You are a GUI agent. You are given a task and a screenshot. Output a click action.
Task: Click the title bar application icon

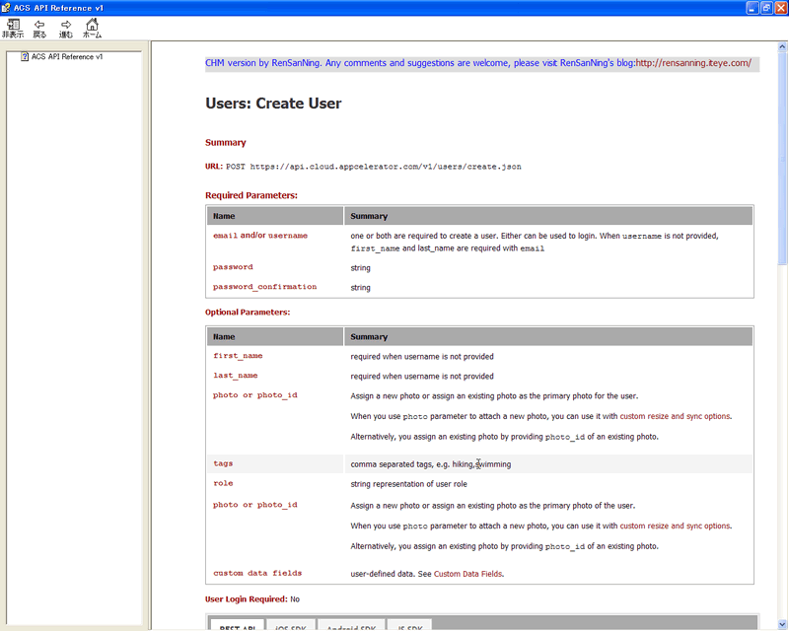(6, 8)
